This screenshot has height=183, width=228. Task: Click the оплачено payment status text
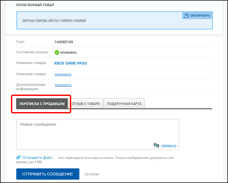point(68,52)
